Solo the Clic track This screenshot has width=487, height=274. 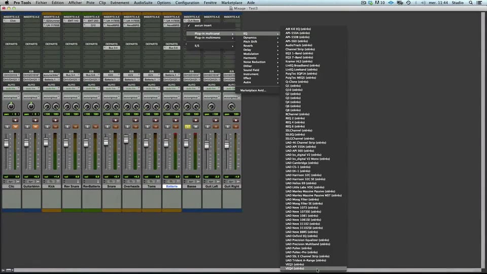(x=8, y=127)
